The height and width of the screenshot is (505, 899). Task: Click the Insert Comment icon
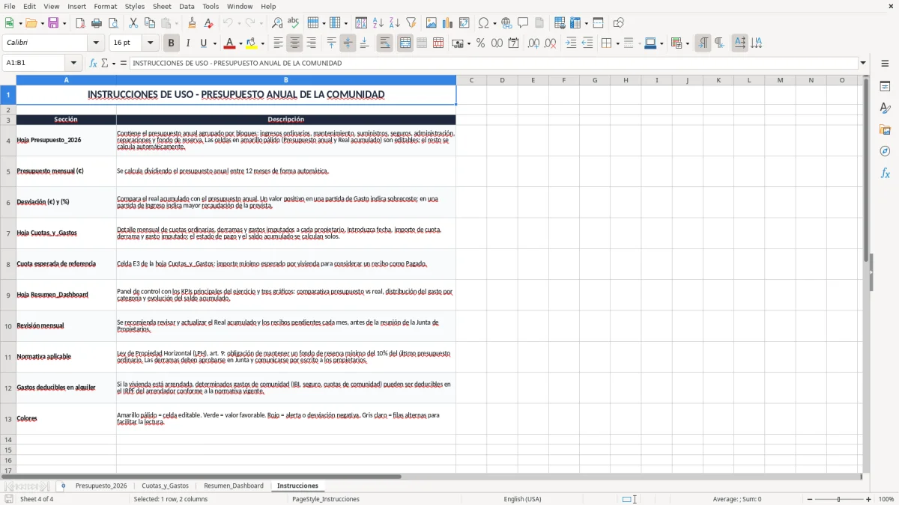tap(523, 23)
